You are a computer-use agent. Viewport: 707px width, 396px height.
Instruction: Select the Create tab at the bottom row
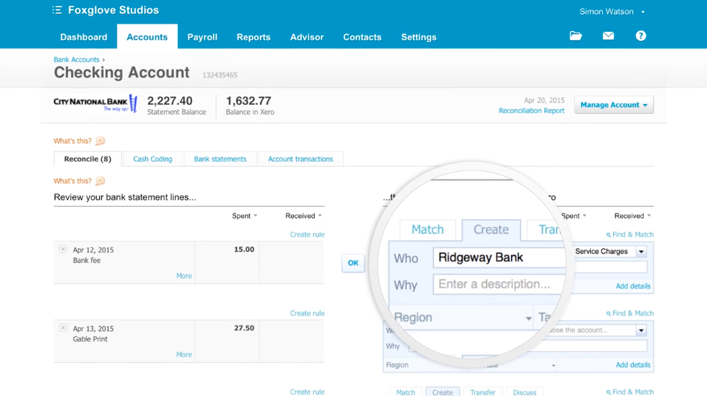[443, 392]
